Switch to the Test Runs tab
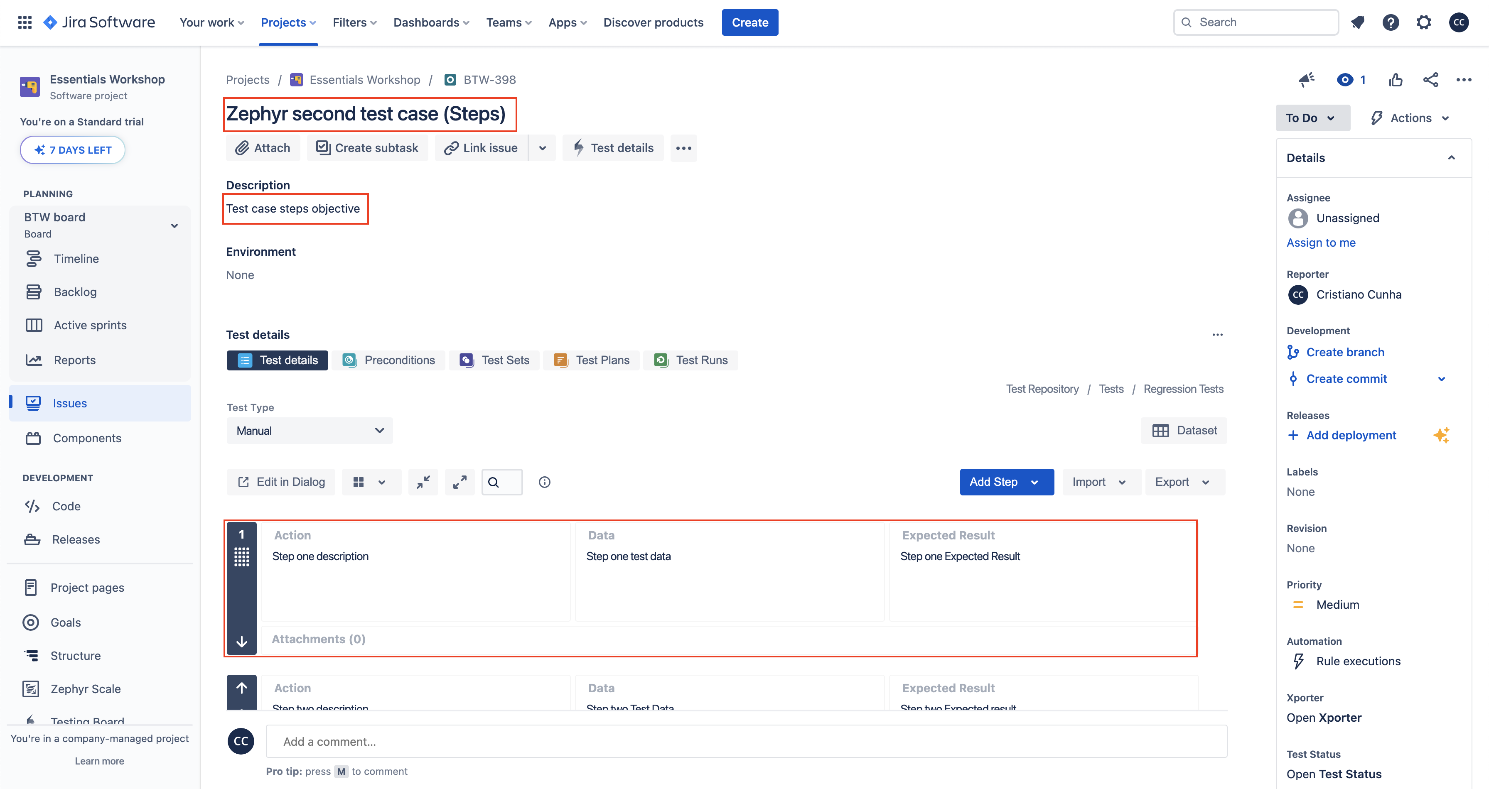This screenshot has height=789, width=1489. pos(691,360)
